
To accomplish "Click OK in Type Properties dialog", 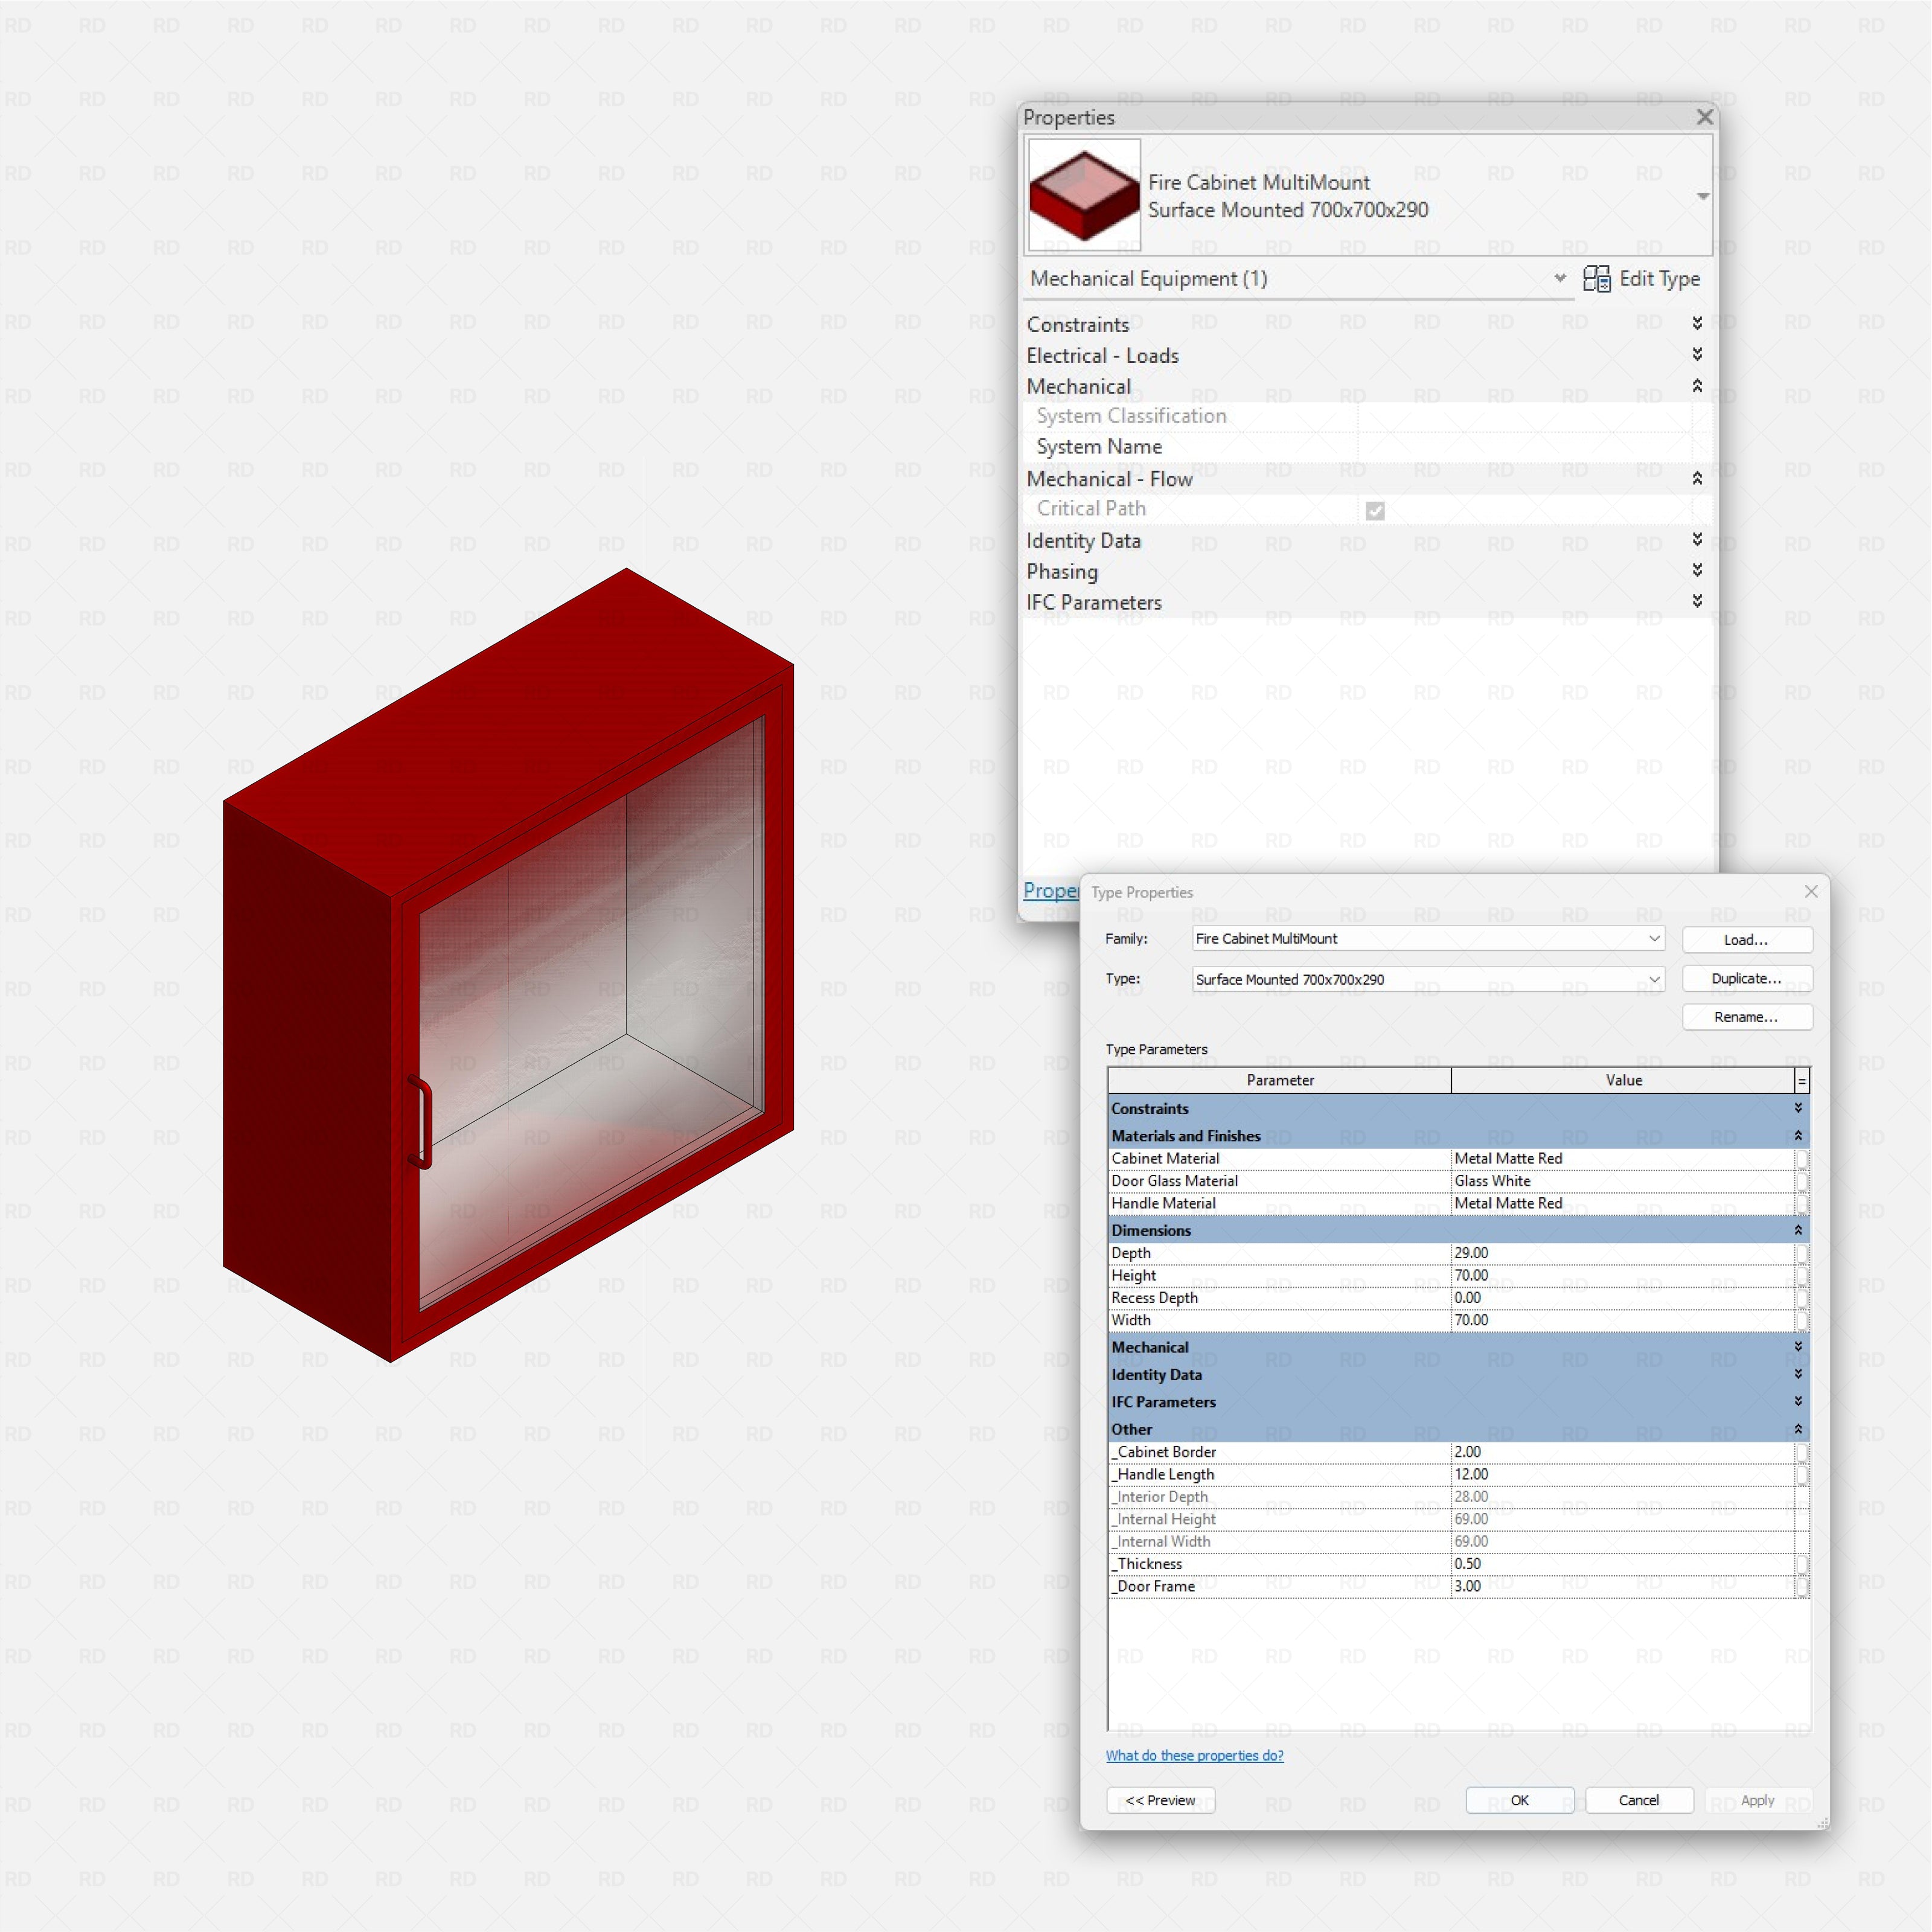I will pyautogui.click(x=1519, y=1800).
